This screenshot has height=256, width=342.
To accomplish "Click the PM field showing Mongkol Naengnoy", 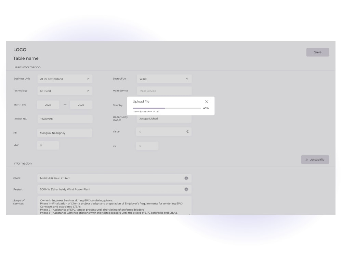I will click(x=65, y=133).
